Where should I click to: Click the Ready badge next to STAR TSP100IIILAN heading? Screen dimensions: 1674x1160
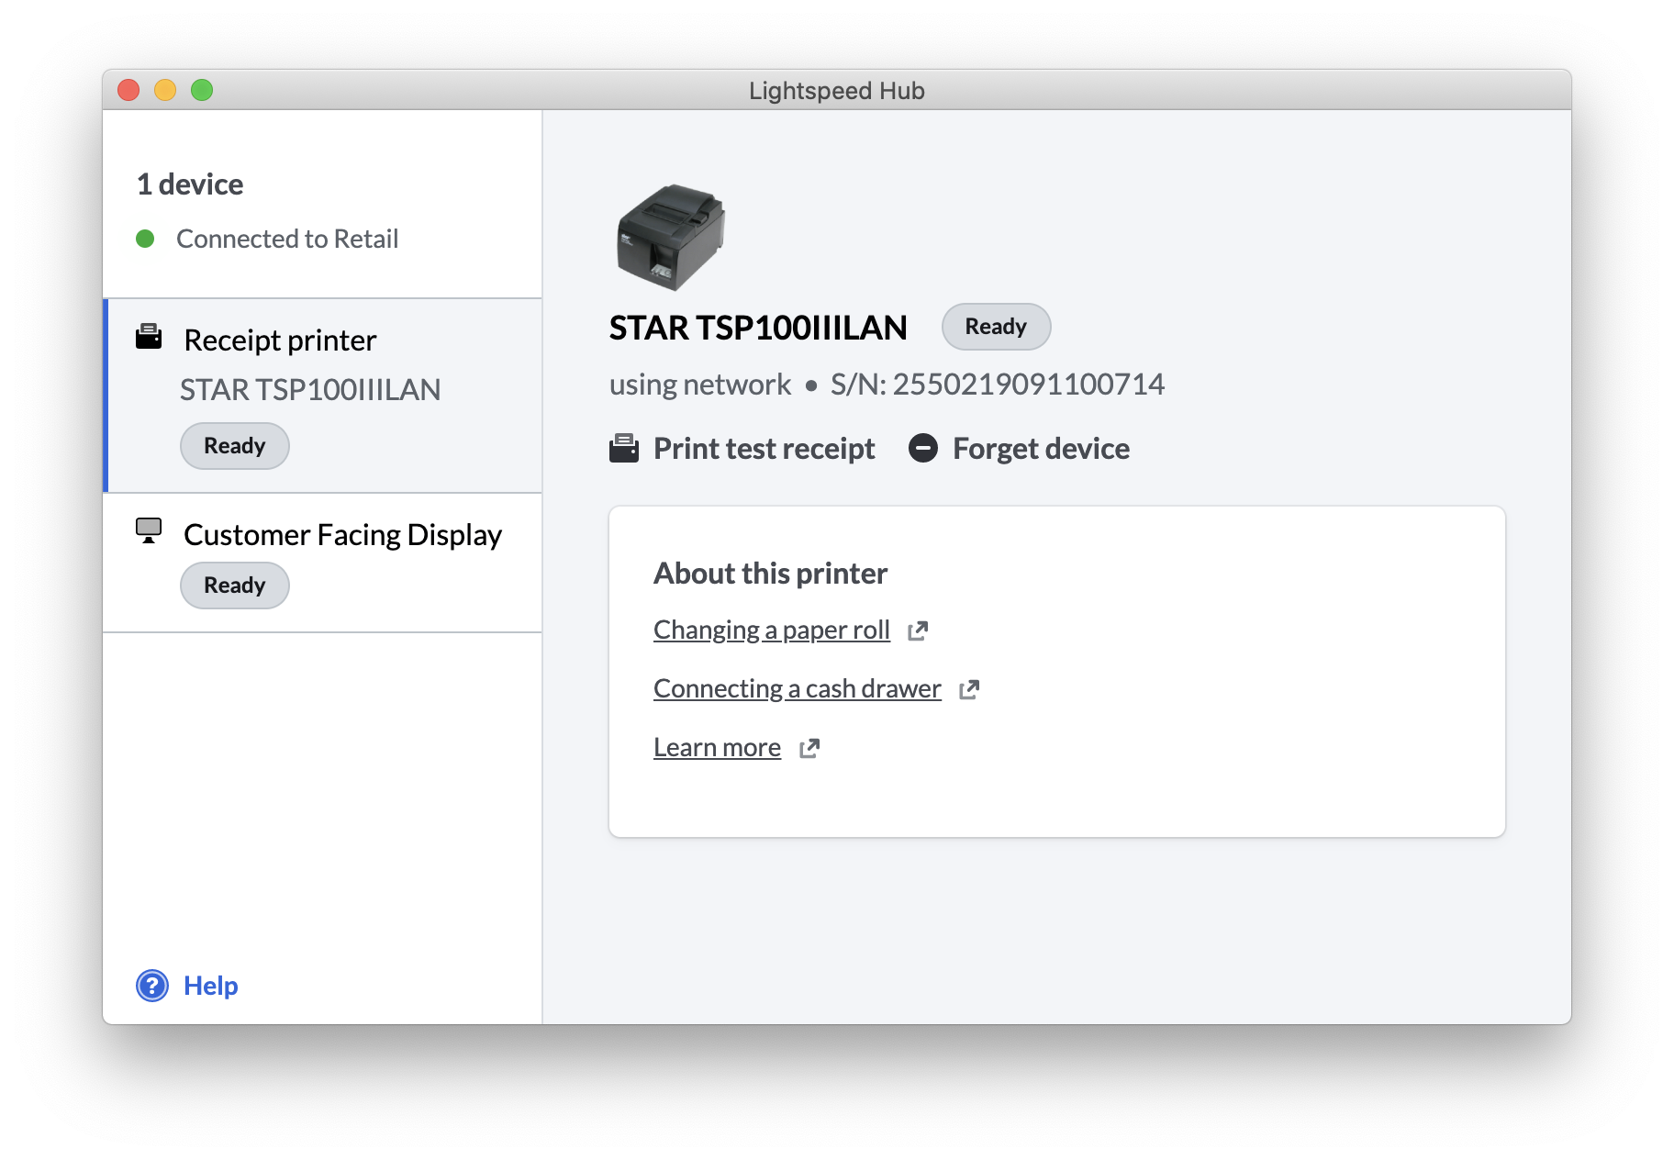(x=996, y=327)
